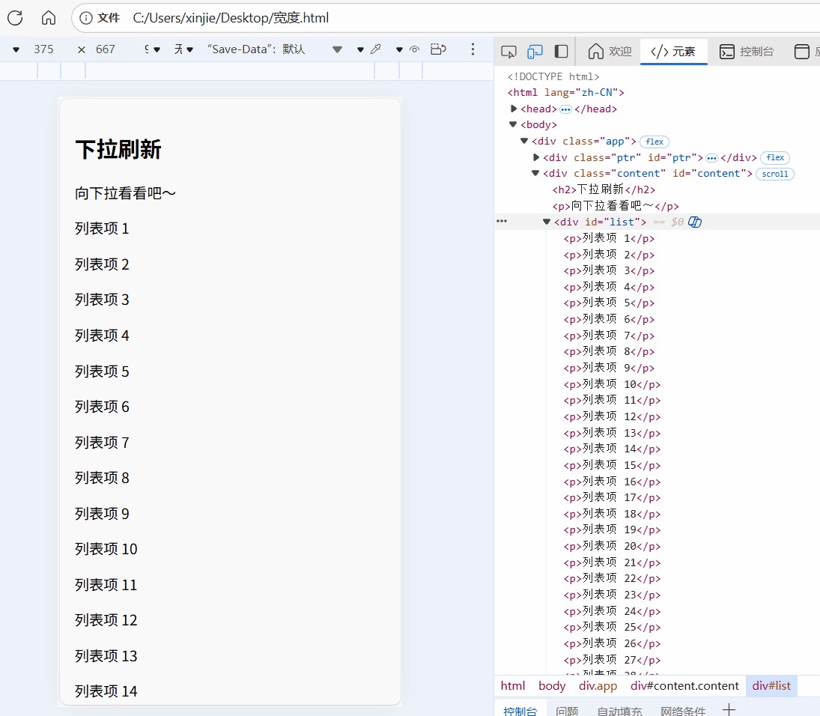Screen dimensions: 820x716
Task: Add a new drawer tab with plus
Action: [729, 709]
